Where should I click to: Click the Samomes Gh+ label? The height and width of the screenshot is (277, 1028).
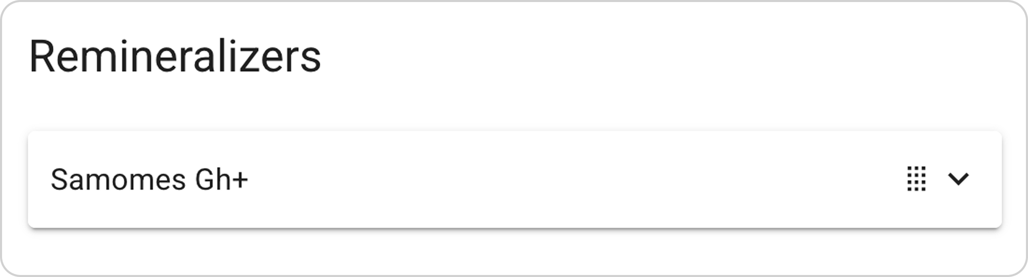click(149, 180)
